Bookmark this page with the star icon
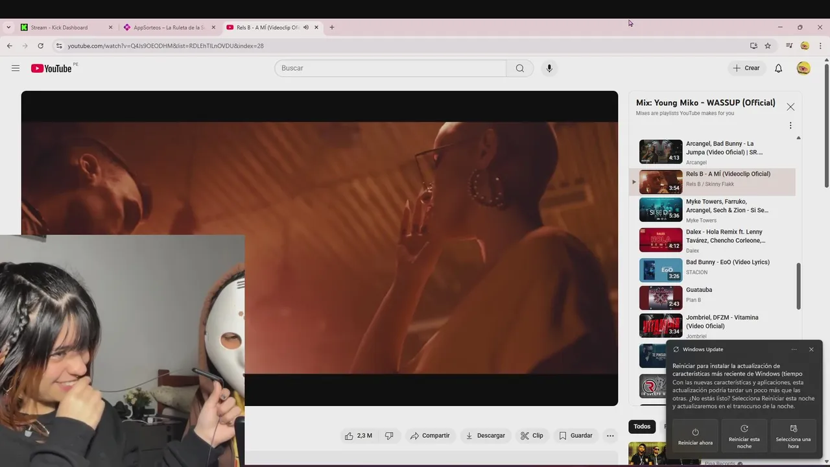This screenshot has width=830, height=467. click(768, 46)
